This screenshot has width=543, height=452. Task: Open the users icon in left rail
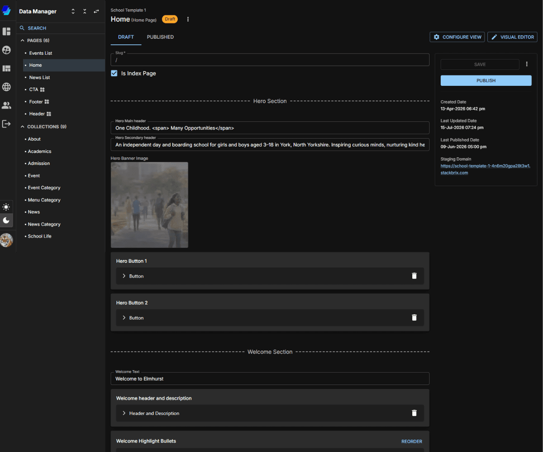click(x=6, y=105)
